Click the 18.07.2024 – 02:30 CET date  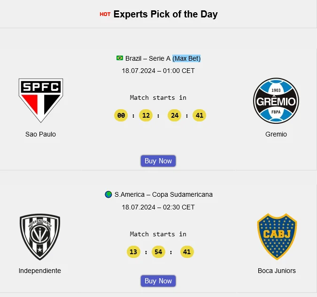(x=158, y=207)
